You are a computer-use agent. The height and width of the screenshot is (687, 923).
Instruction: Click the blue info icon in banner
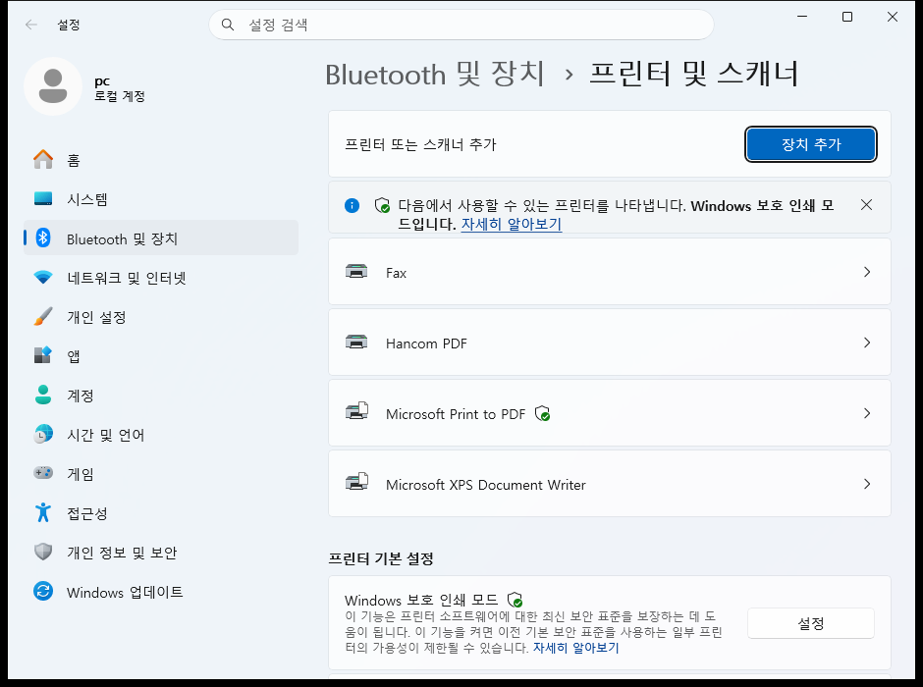click(x=352, y=205)
